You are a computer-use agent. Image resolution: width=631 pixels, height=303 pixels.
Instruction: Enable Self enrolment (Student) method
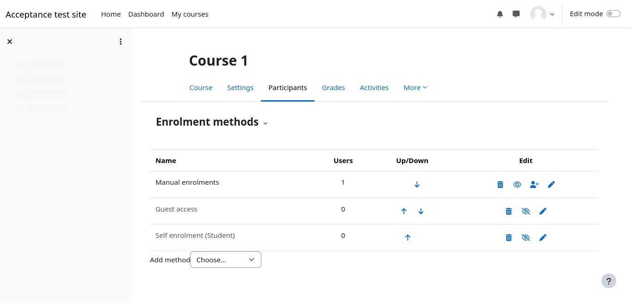point(526,237)
